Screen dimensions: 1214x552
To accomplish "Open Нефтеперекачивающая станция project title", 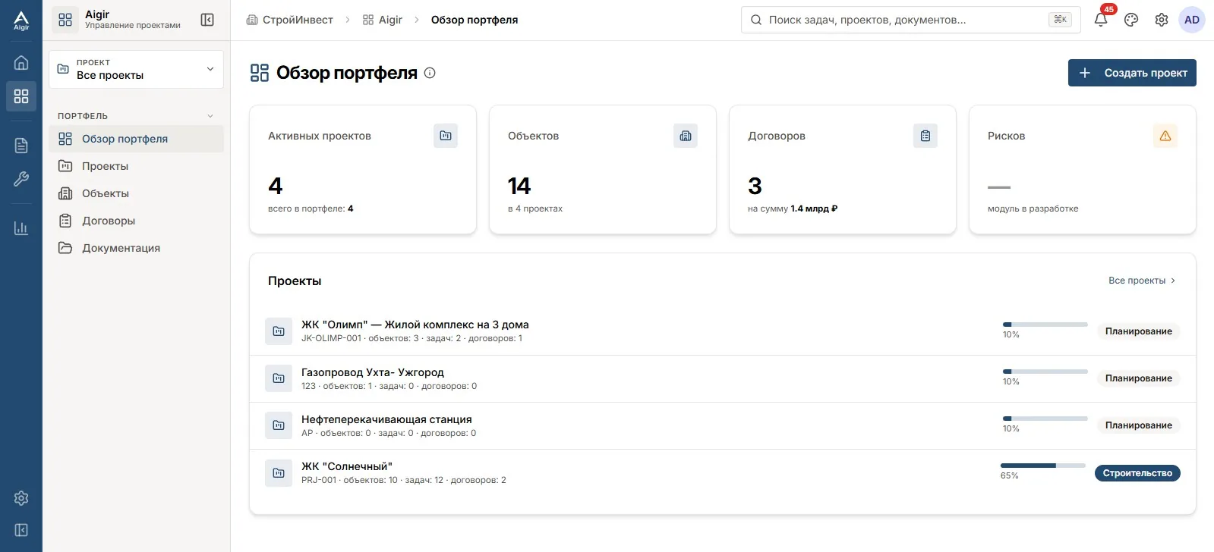I will point(386,419).
